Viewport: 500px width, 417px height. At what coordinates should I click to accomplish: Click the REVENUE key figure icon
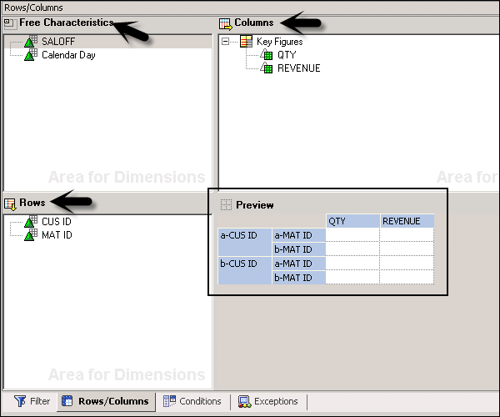tap(267, 68)
